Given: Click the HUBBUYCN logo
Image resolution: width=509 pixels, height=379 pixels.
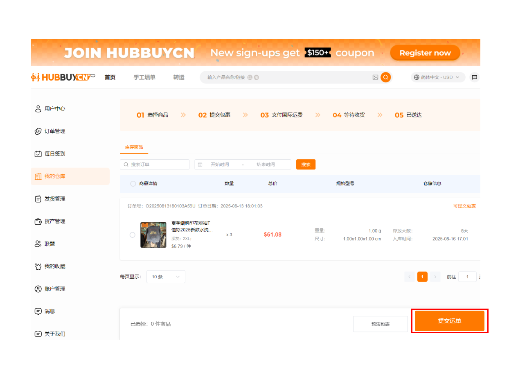Looking at the screenshot, I should pyautogui.click(x=63, y=77).
